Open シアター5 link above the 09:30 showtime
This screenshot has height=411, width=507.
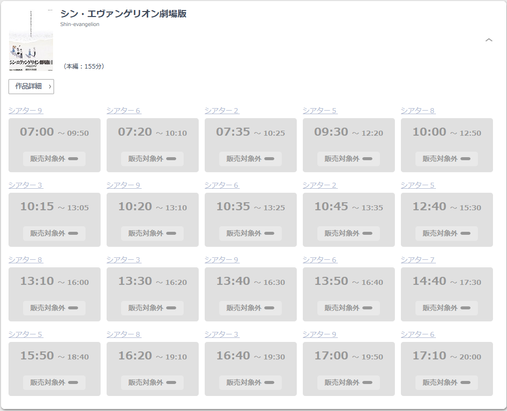[x=320, y=111]
